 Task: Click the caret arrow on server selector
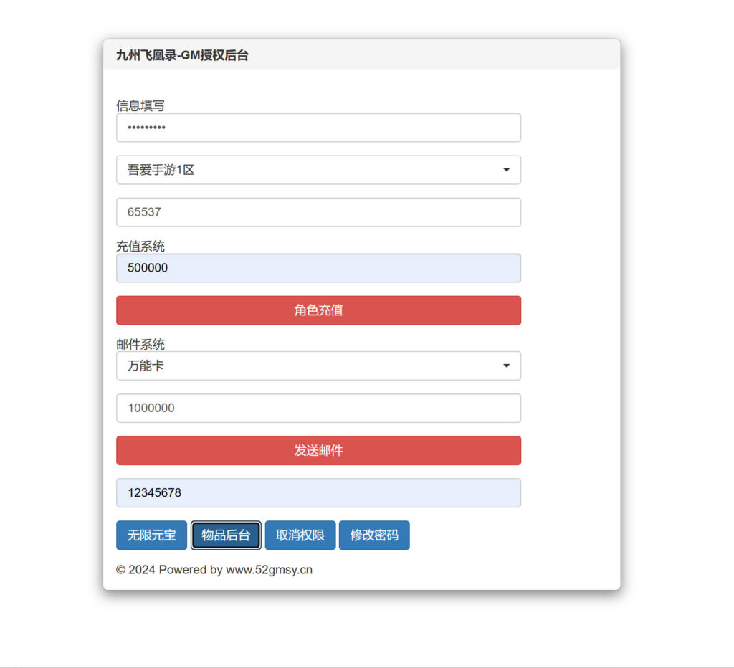(x=506, y=170)
